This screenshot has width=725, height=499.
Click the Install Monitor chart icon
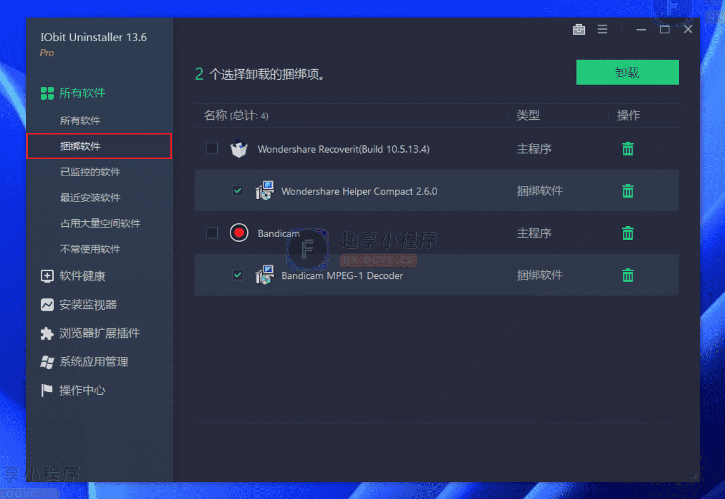click(x=47, y=305)
